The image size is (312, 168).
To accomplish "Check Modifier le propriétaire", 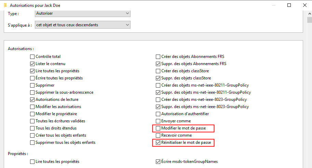I will 32,114.
